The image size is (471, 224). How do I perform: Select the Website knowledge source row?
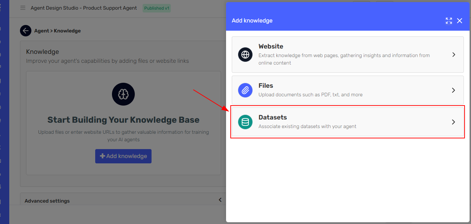click(348, 55)
